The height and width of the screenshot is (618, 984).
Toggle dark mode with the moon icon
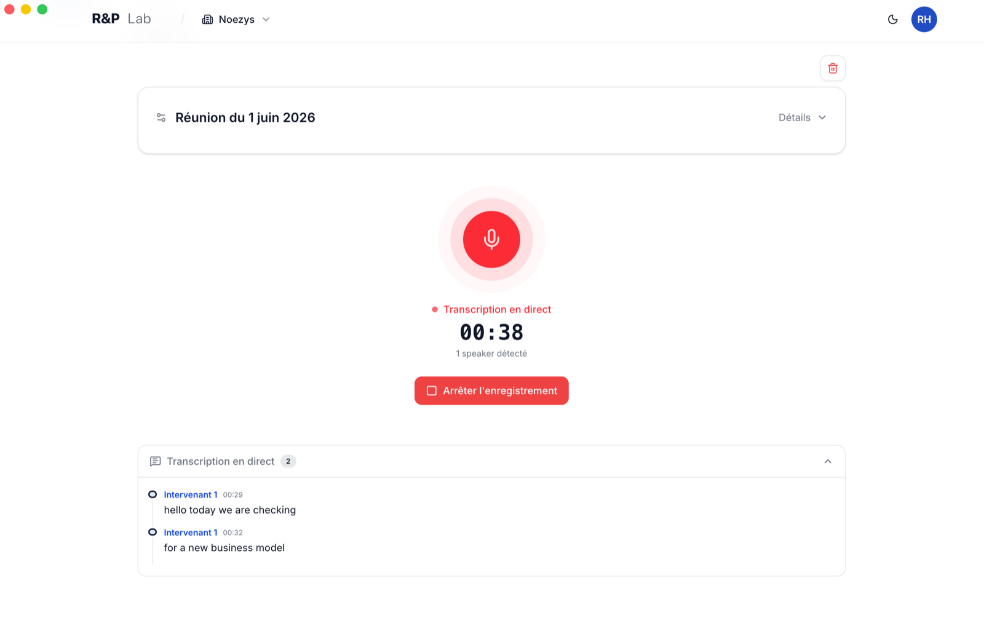click(x=893, y=20)
